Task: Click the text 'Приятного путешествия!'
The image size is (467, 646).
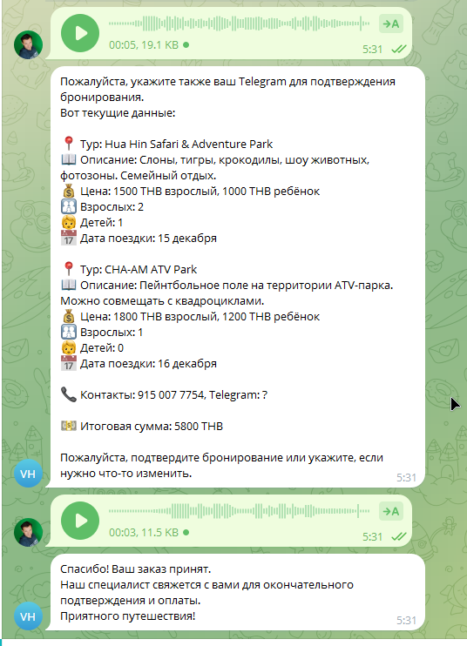Action: point(128,616)
